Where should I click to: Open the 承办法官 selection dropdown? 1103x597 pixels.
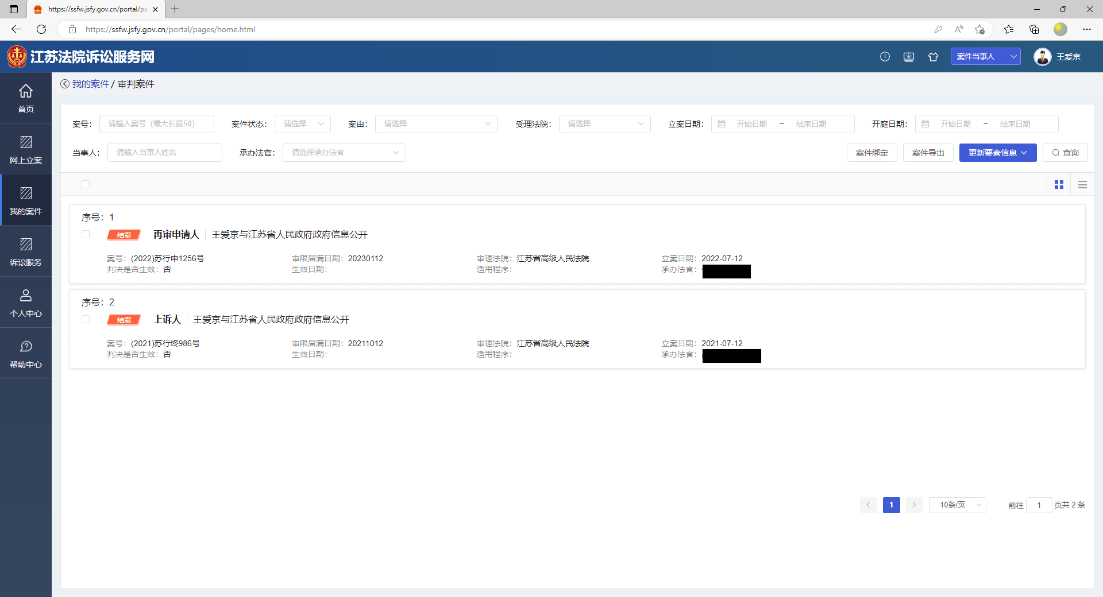344,153
